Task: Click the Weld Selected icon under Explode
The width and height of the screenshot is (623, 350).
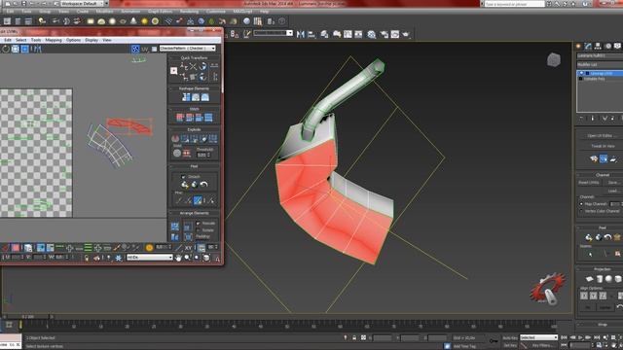Action: (186, 154)
